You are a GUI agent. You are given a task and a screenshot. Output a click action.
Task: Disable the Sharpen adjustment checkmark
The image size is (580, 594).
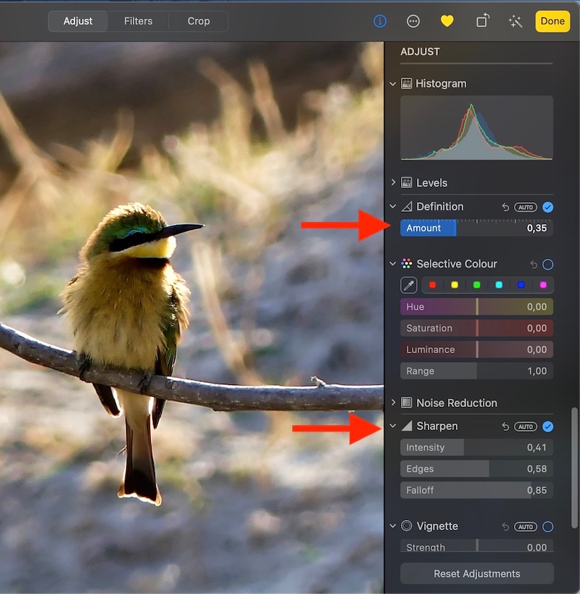pos(547,426)
